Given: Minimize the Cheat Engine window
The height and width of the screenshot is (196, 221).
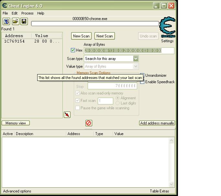Looking at the screenshot, I should click(x=156, y=6).
